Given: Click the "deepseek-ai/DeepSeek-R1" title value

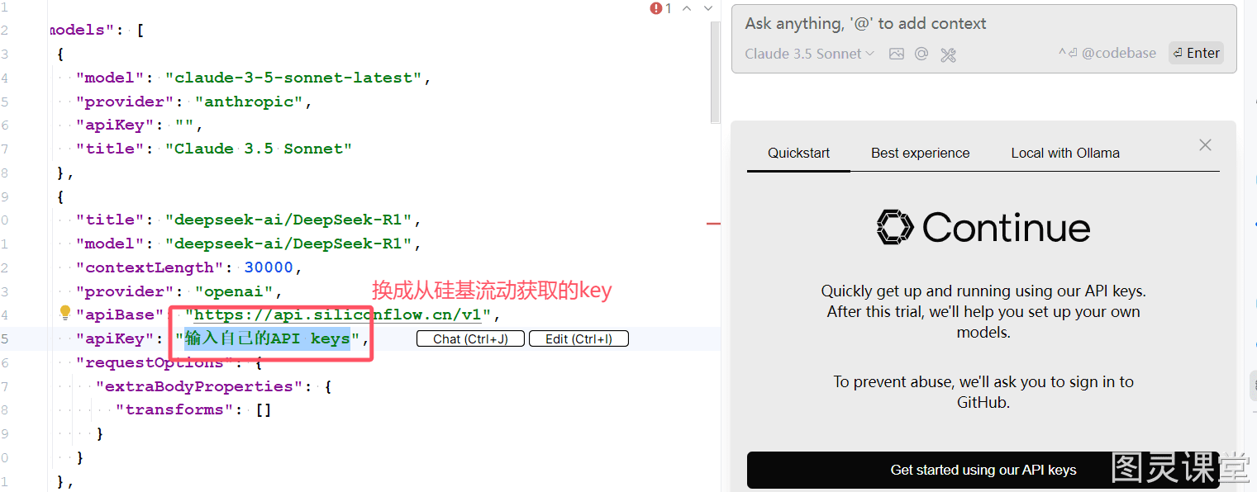Looking at the screenshot, I should (289, 220).
